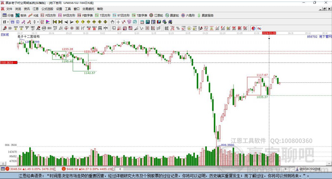
Task: Open the 赢家轮 wheel tool
Action: 172,16
